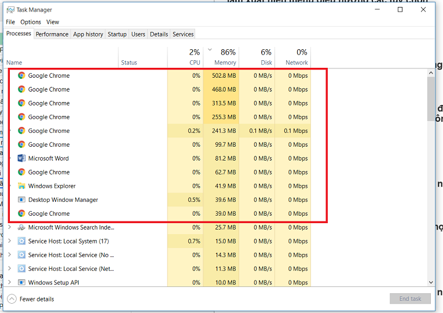The image size is (443, 313).
Task: Select the Windows Setup API row name
Action: click(54, 282)
